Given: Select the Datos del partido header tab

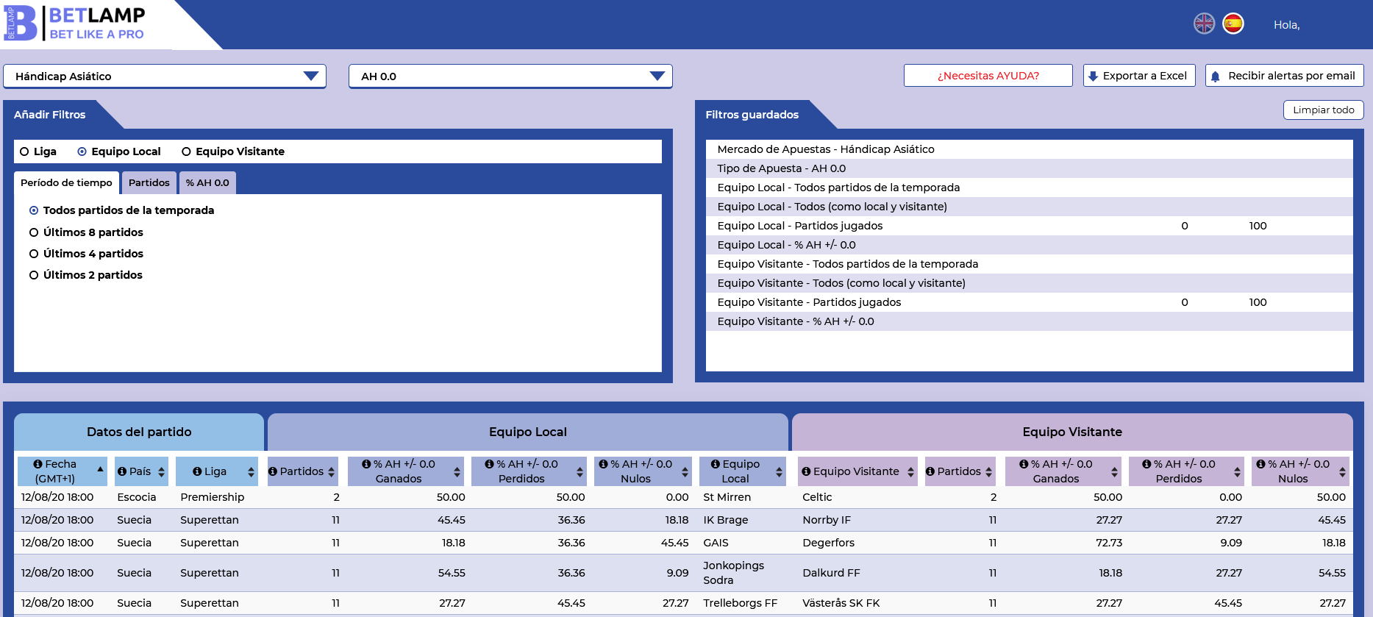Looking at the screenshot, I should [x=139, y=432].
